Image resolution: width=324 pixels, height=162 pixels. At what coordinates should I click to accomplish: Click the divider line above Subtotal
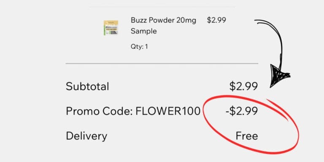[162, 63]
